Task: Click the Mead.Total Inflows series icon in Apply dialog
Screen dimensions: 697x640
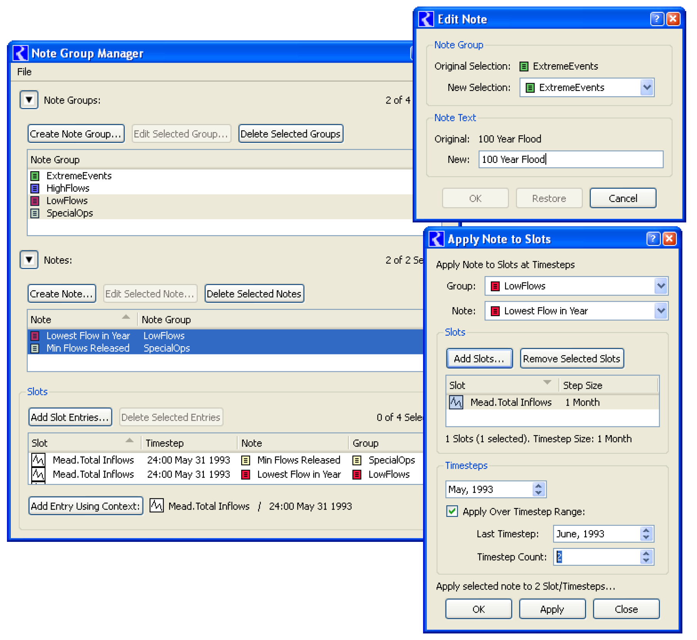Action: pyautogui.click(x=456, y=403)
